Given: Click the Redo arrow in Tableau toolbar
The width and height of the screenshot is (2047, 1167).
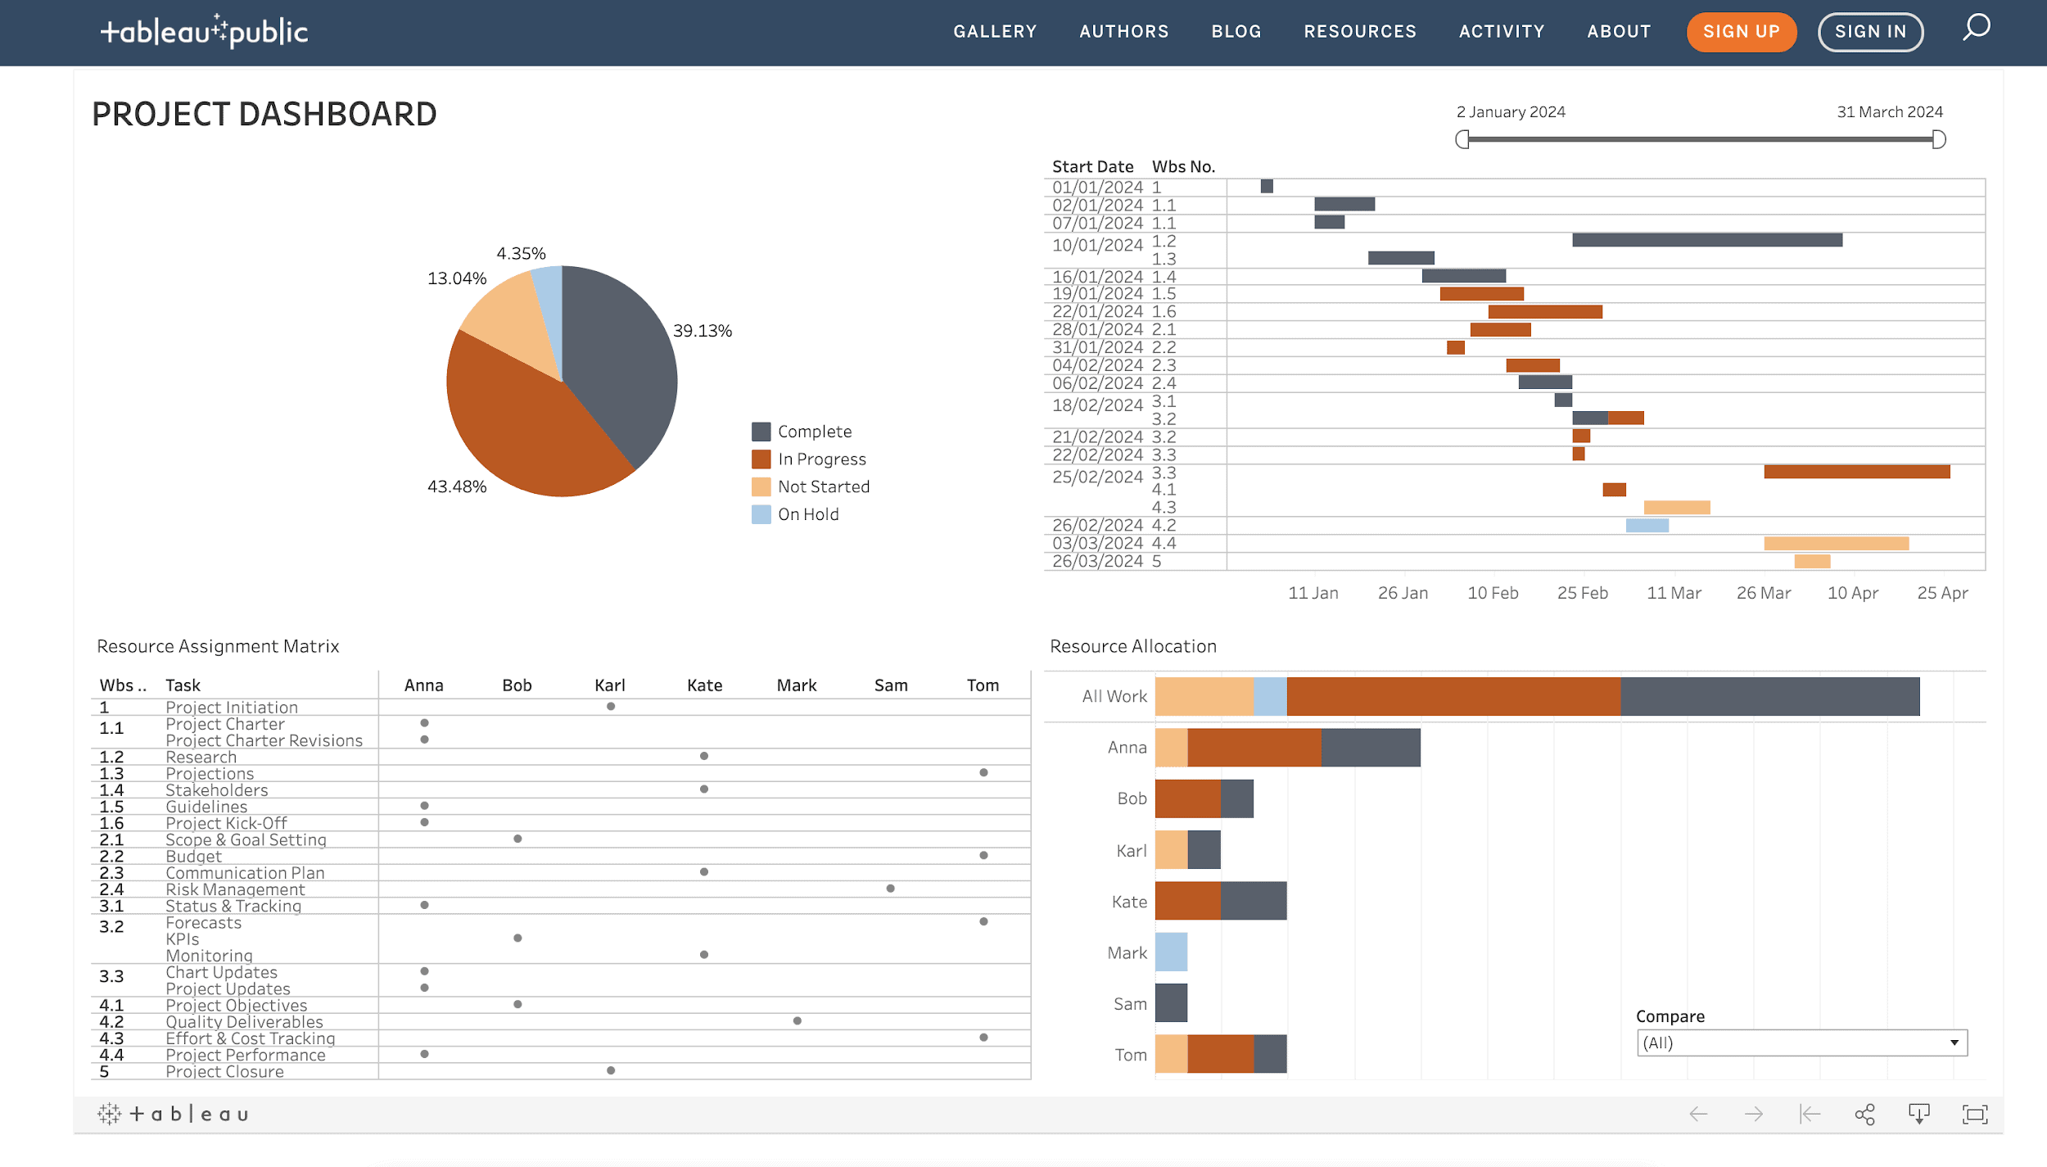Looking at the screenshot, I should click(x=1752, y=1114).
